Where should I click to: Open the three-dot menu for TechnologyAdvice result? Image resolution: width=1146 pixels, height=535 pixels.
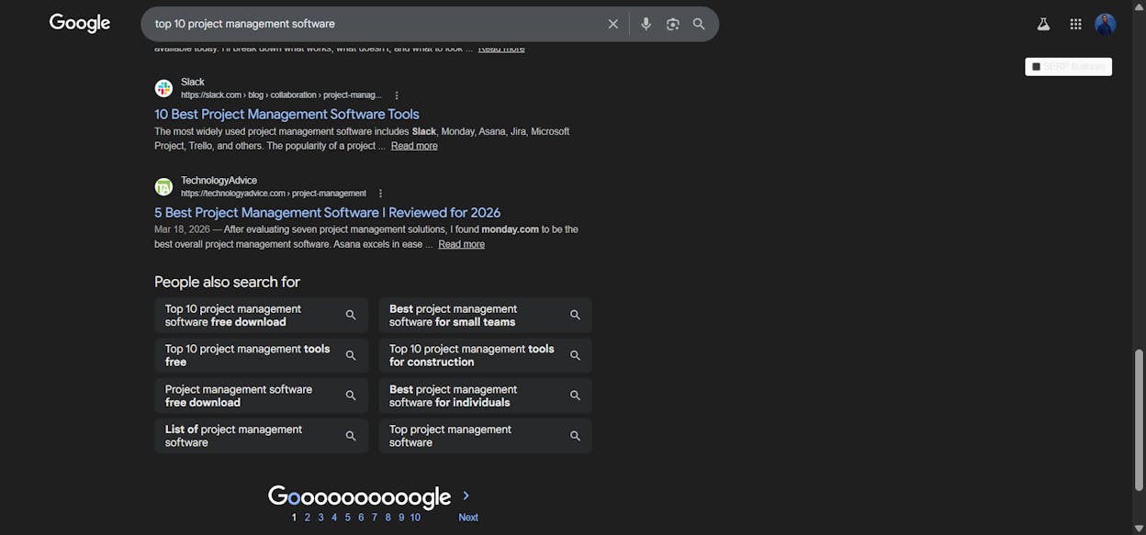coord(380,194)
